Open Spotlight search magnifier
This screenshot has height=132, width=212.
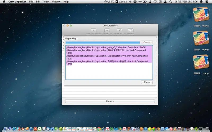pos(170,2)
